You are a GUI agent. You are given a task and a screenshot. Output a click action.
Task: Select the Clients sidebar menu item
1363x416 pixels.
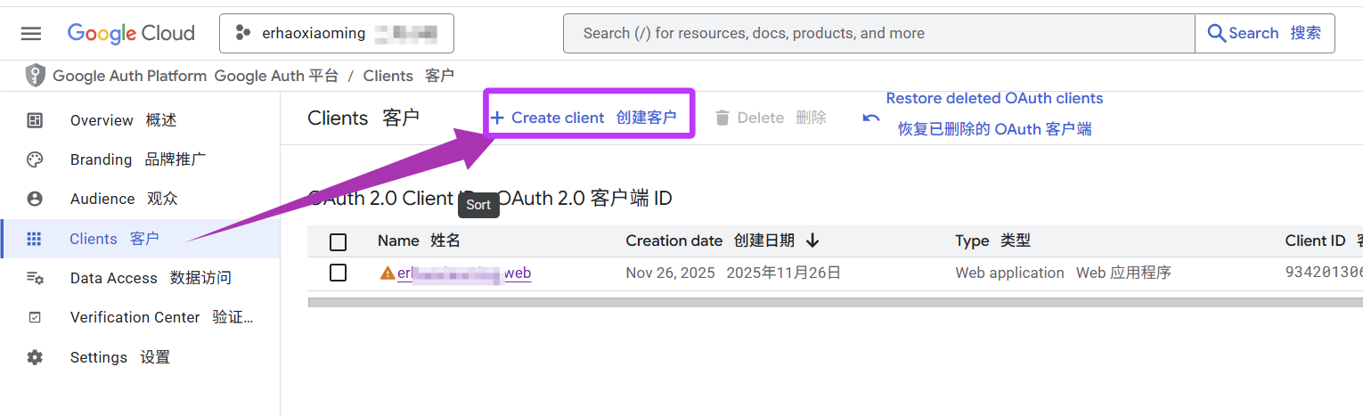pos(140,239)
